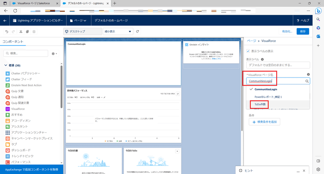
Task: Close the ヒント panel
Action: point(304,171)
